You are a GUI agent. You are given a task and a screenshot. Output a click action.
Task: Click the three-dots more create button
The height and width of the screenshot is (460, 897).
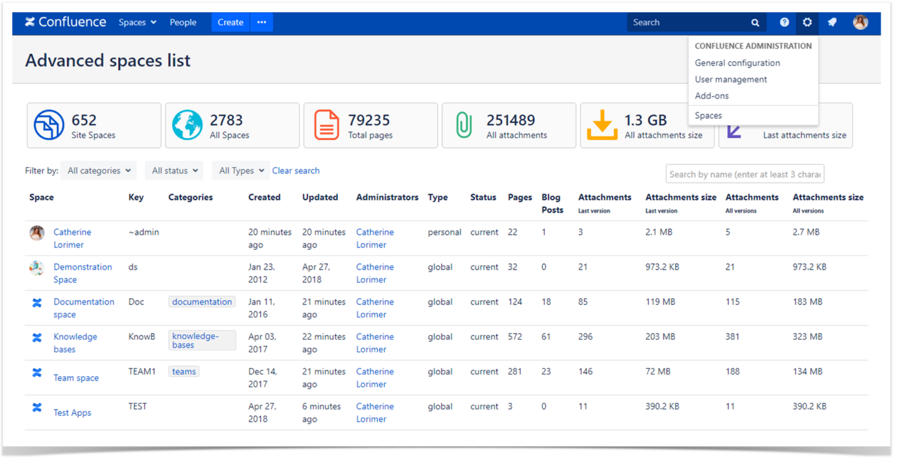click(x=262, y=22)
